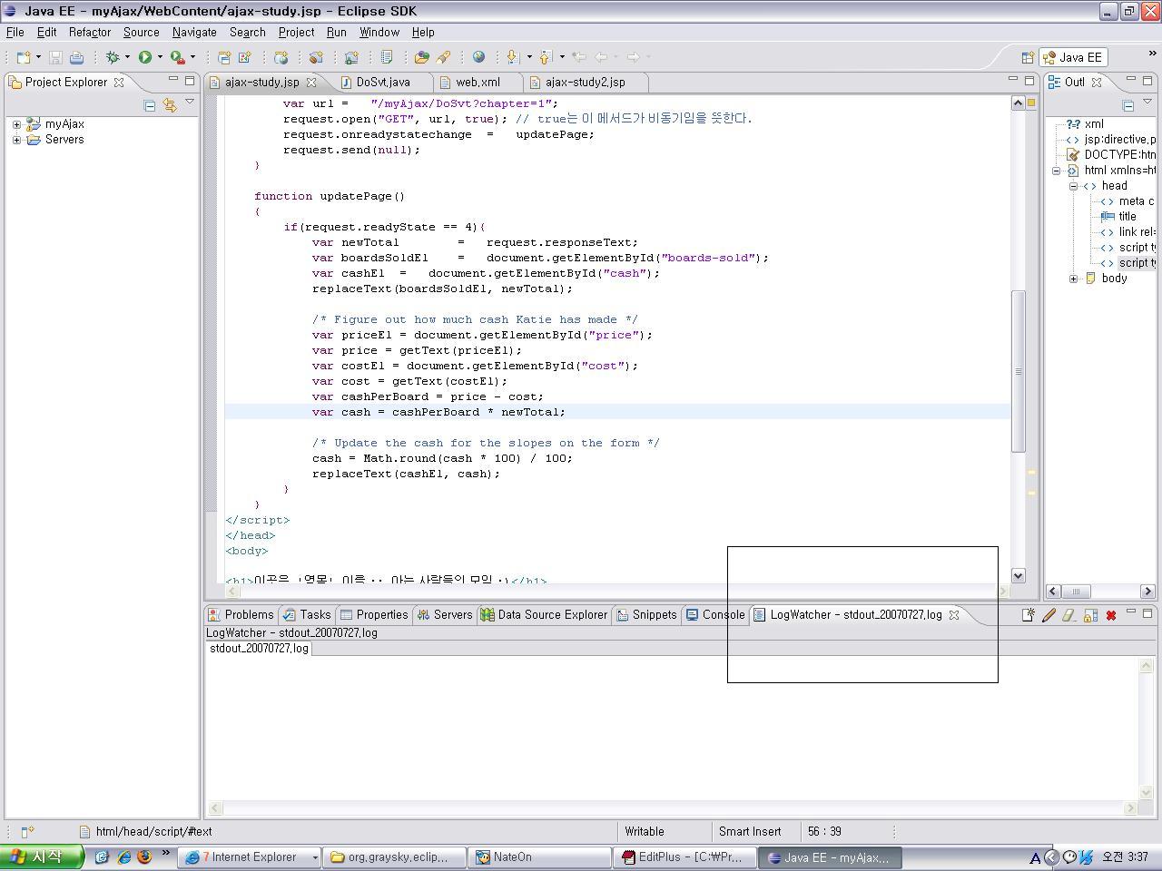Click the Java EE perspective button
Viewport: 1162px width, 871px height.
tap(1071, 57)
